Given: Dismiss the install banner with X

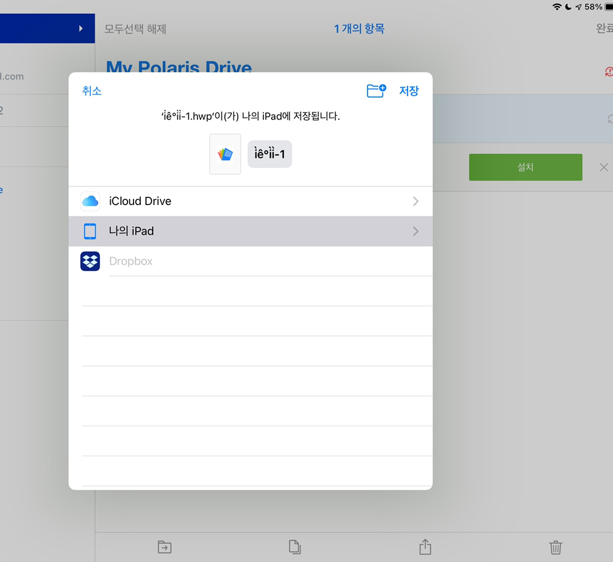Looking at the screenshot, I should (603, 167).
